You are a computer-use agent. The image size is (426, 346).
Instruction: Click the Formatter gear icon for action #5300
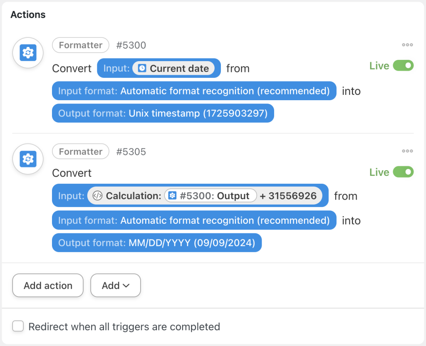(x=27, y=53)
